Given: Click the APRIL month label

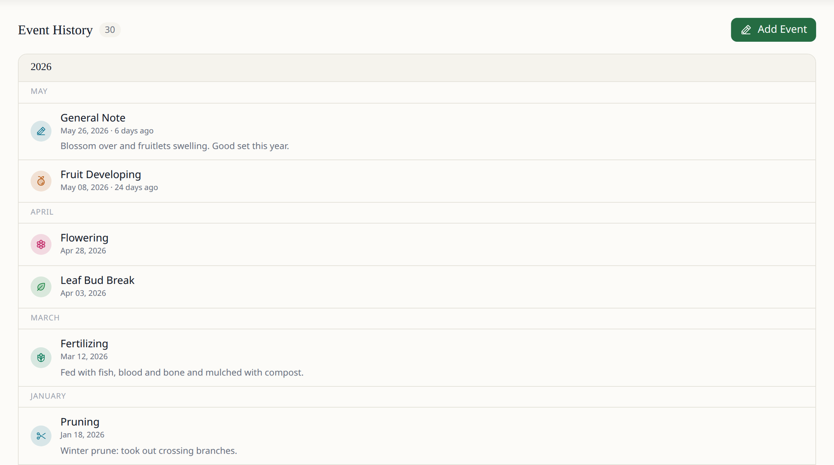Looking at the screenshot, I should [42, 212].
